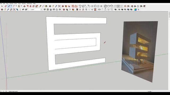Click Zoom Extents in the top toolbar row

point(59,6)
